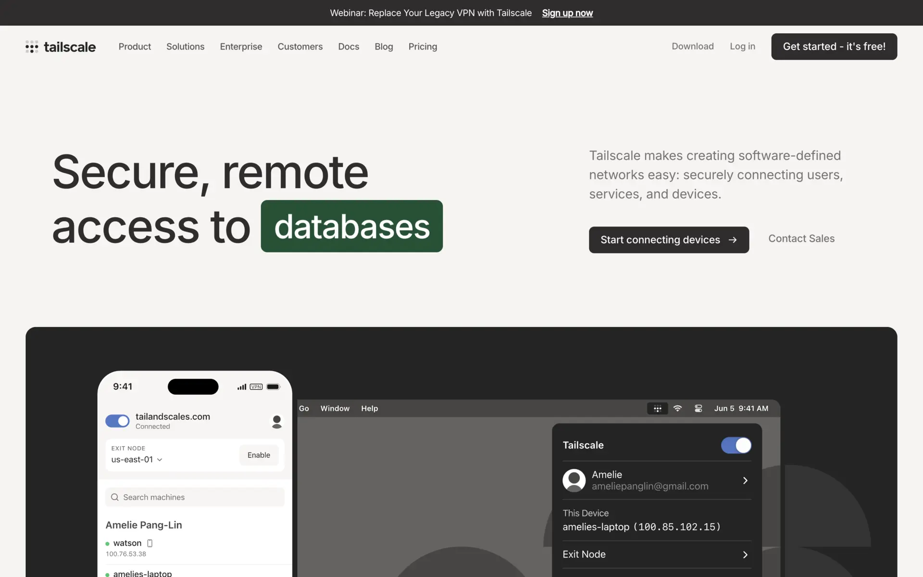This screenshot has height=577, width=923.
Task: Click the Start connecting devices button
Action: [668, 240]
